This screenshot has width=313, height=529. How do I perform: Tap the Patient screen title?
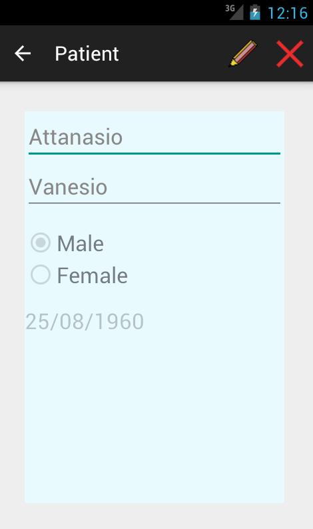[87, 54]
